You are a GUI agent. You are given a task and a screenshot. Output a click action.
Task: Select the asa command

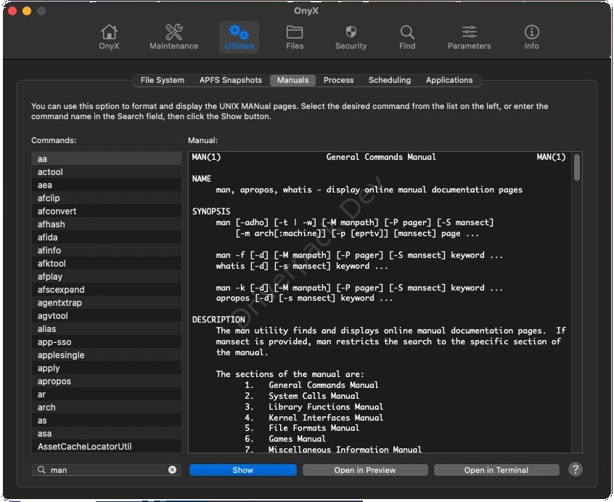(107, 433)
